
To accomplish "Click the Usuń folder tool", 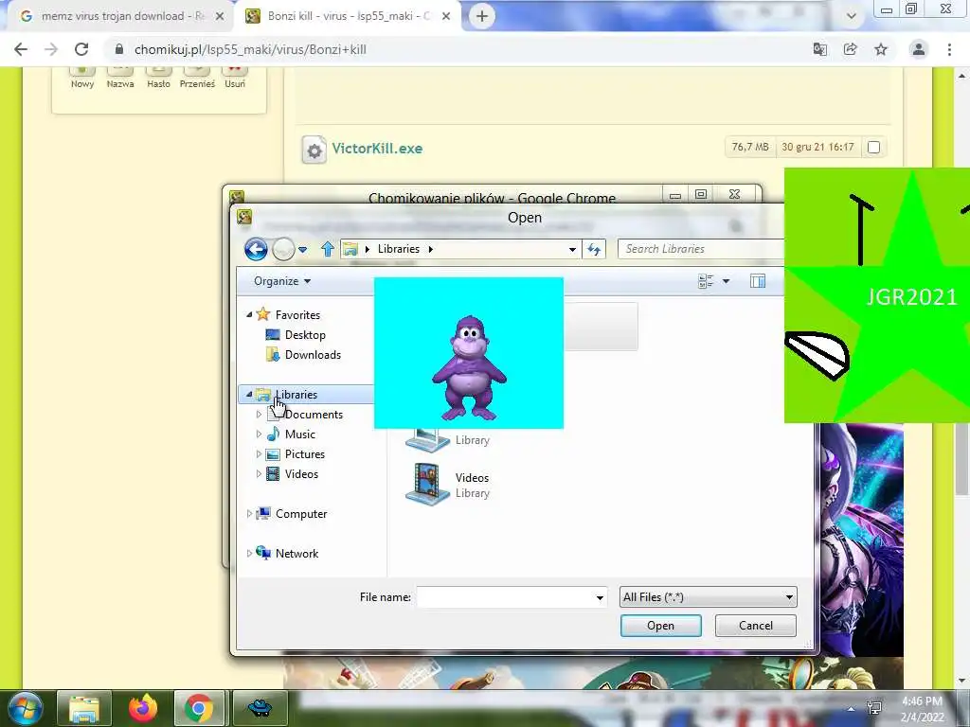I will (x=235, y=79).
